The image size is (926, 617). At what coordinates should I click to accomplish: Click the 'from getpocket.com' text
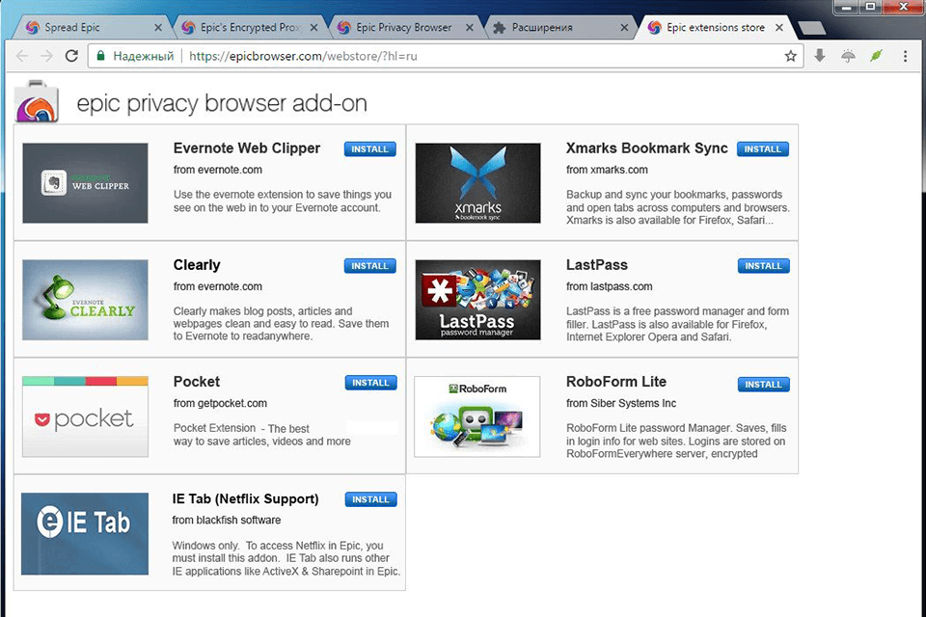pos(220,404)
